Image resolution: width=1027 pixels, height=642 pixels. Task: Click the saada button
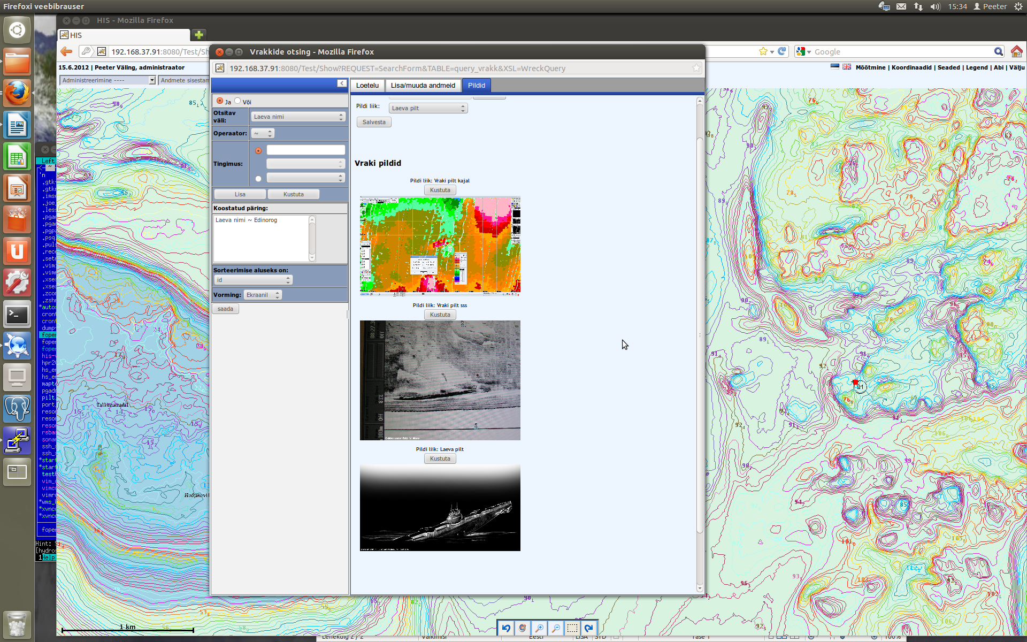[x=225, y=309]
